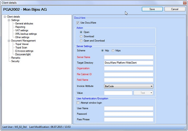
Task: Click the File Cabinet ID field
Action: (x=128, y=74)
